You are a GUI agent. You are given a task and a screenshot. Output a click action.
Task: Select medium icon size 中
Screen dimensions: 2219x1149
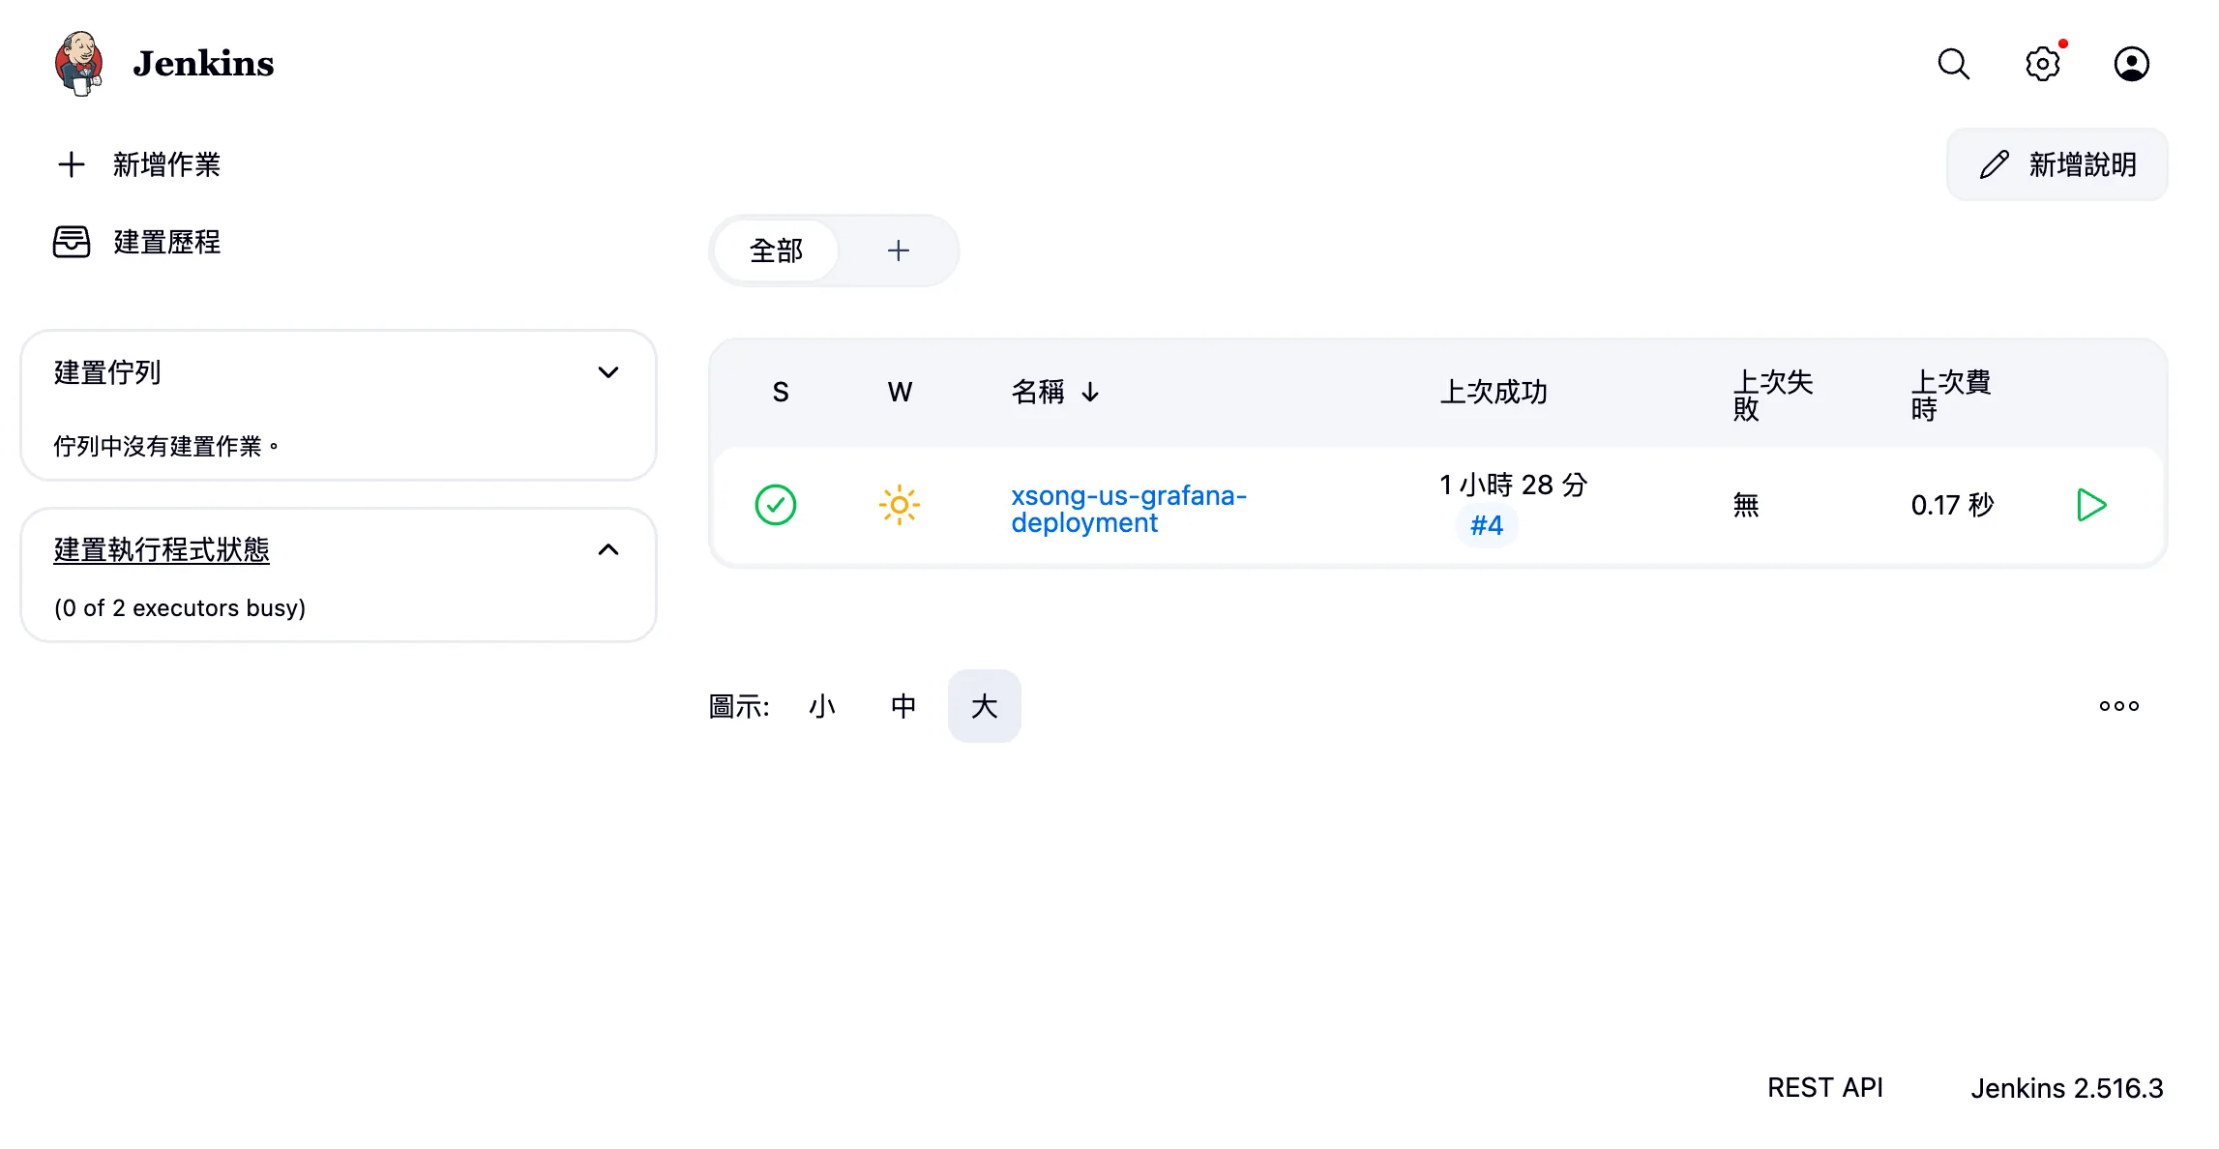pos(902,706)
